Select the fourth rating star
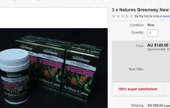Viewport: 170px width, 108px height. pos(127,16)
